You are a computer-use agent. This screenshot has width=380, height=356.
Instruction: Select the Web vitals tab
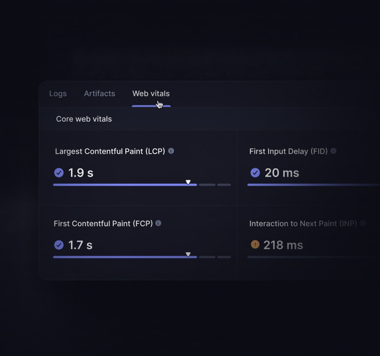[151, 93]
